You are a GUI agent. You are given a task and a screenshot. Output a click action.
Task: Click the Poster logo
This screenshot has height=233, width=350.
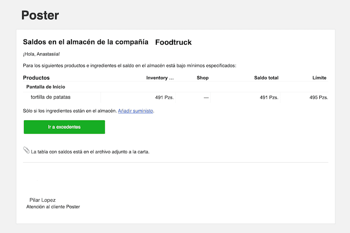click(x=40, y=15)
